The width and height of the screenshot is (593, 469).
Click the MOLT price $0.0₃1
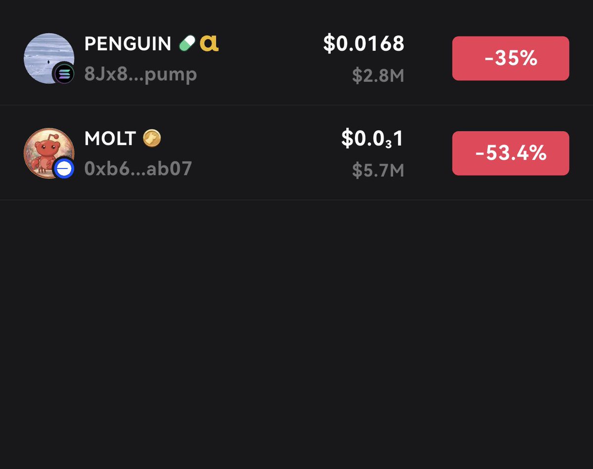372,139
